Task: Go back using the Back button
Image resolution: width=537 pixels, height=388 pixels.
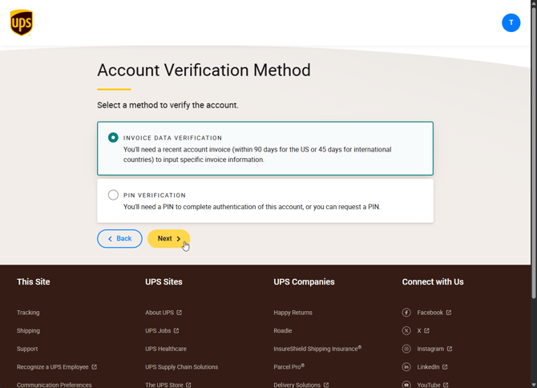Action: tap(119, 239)
